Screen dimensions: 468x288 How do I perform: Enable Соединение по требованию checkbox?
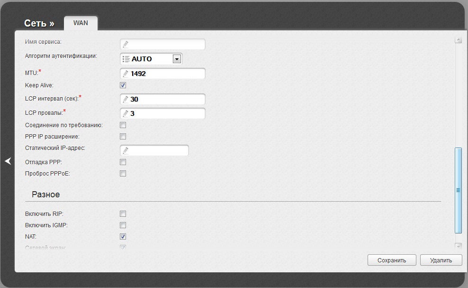tap(123, 125)
